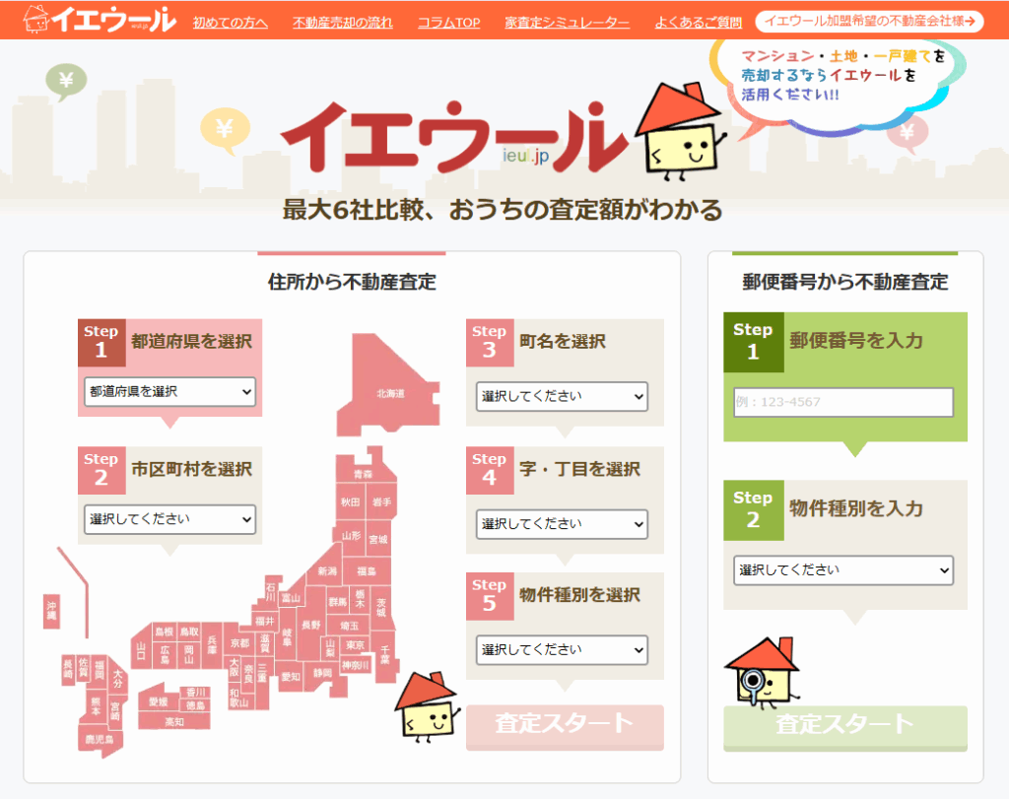Open the 物件種別を入力 dropdown in postal code panel

coord(843,570)
